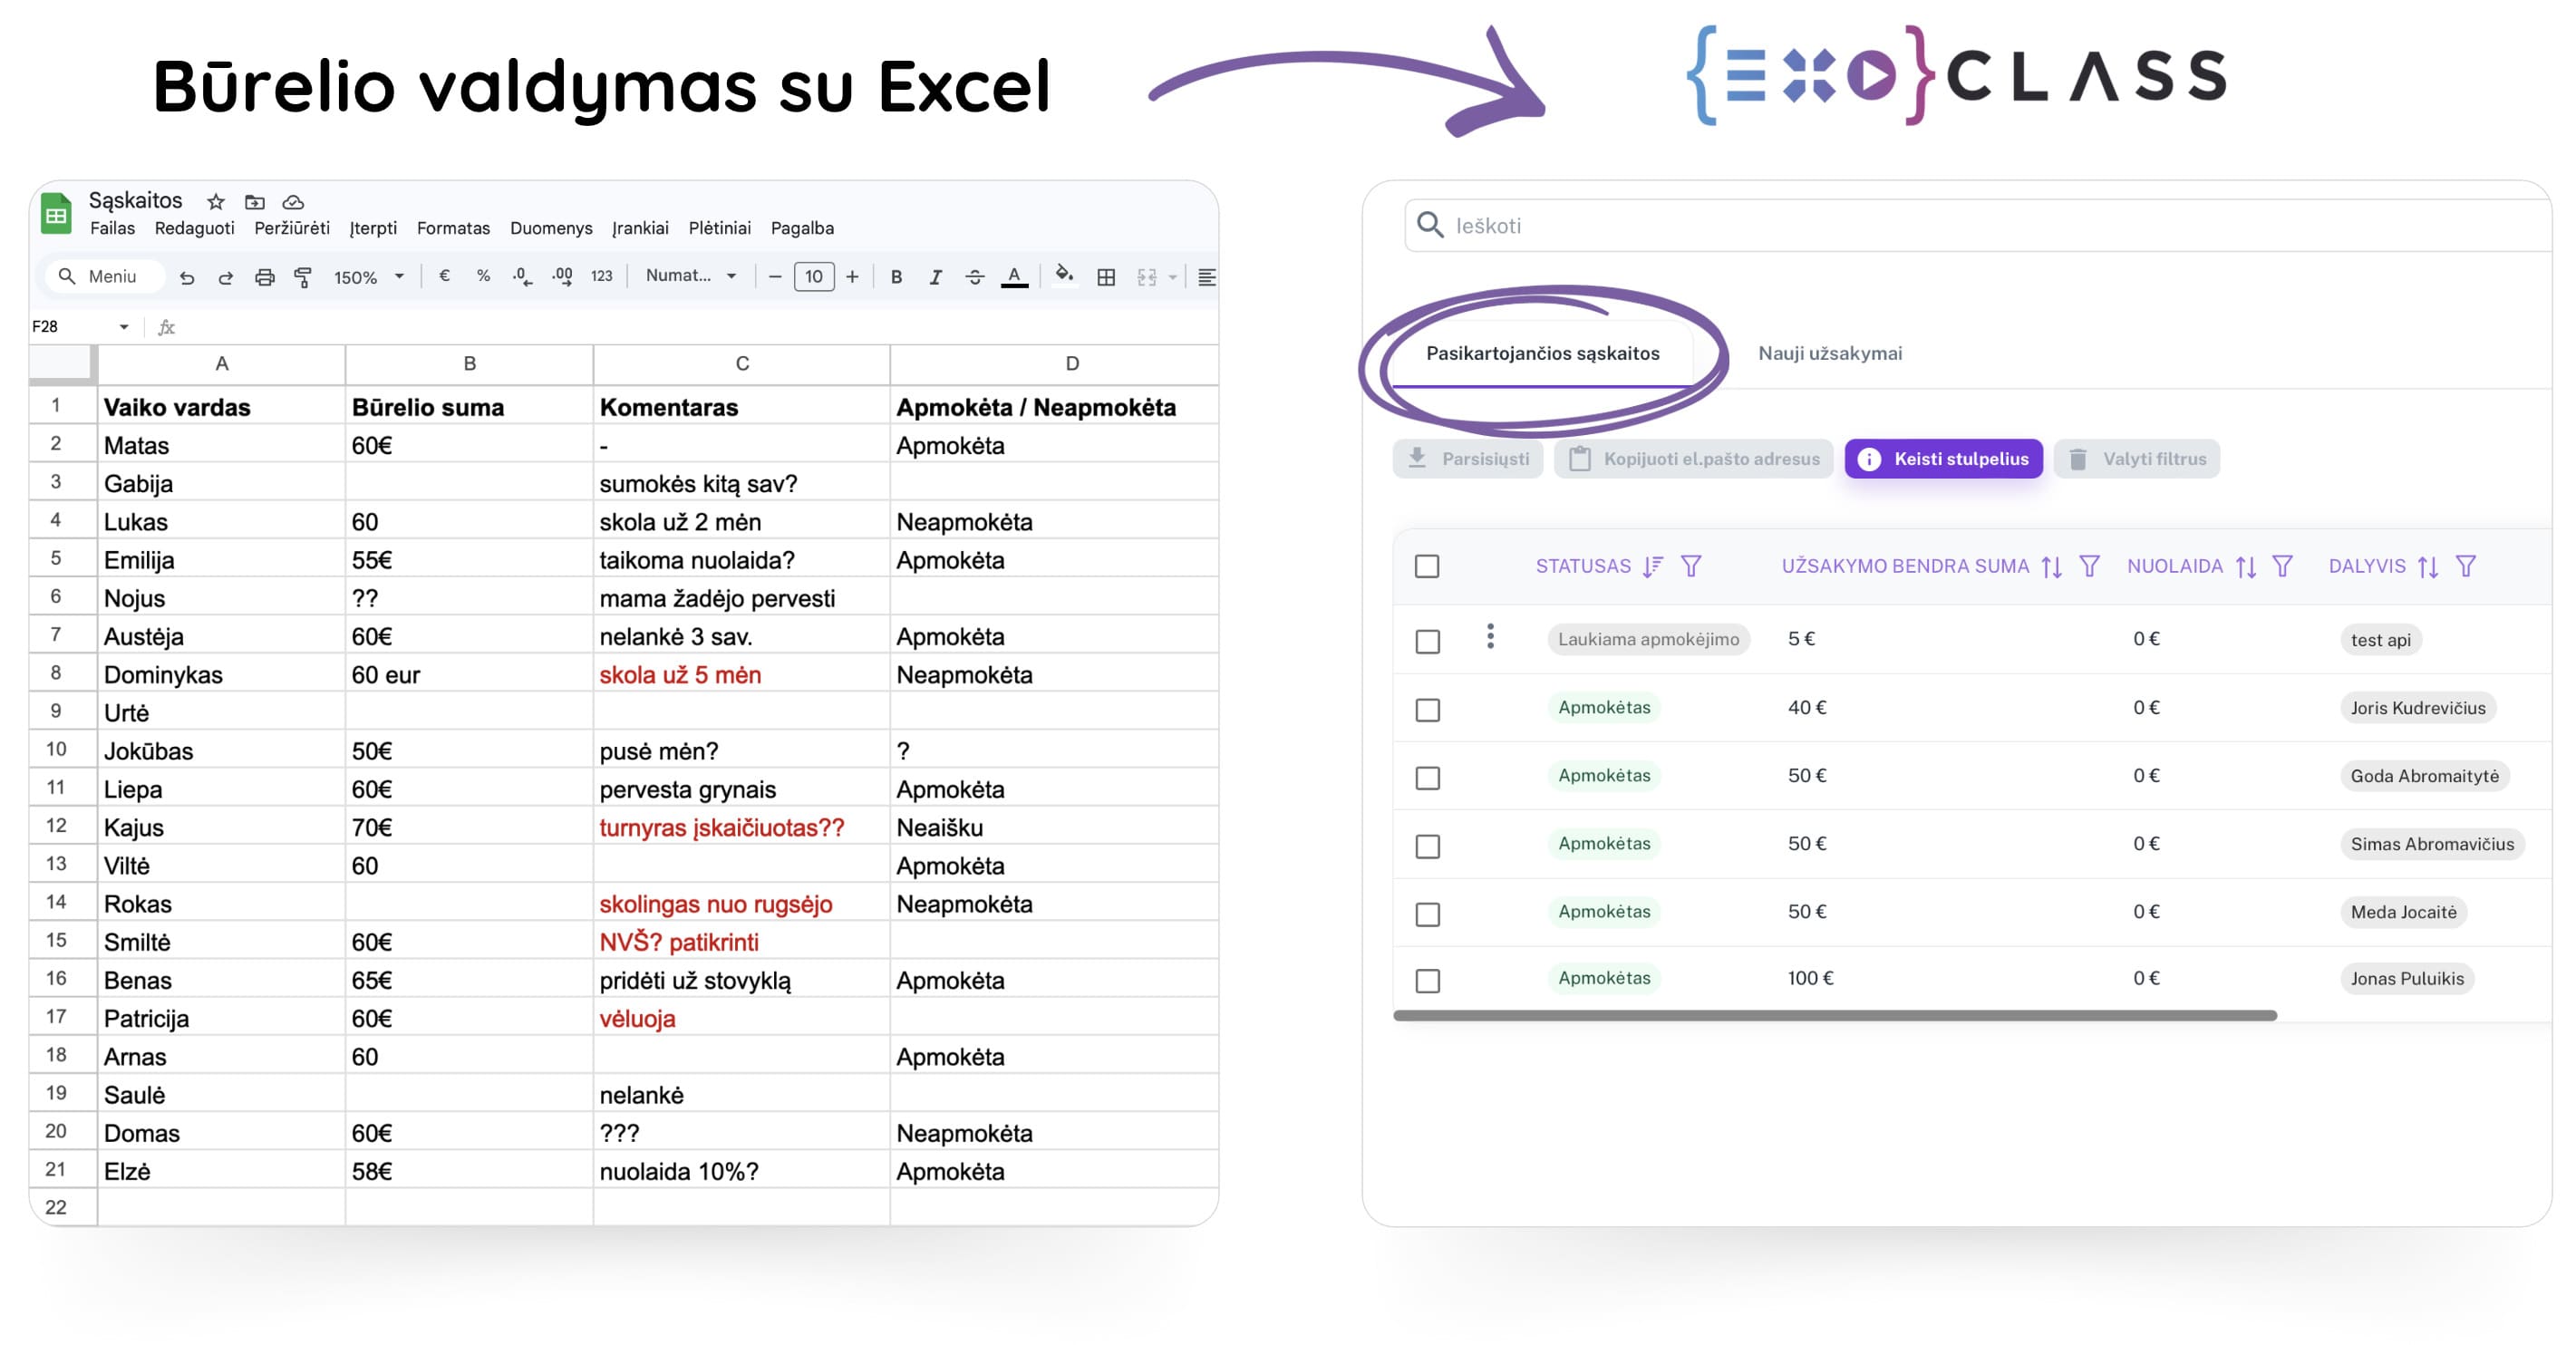
Task: Sort the NUOLAIDA column
Action: point(2246,567)
